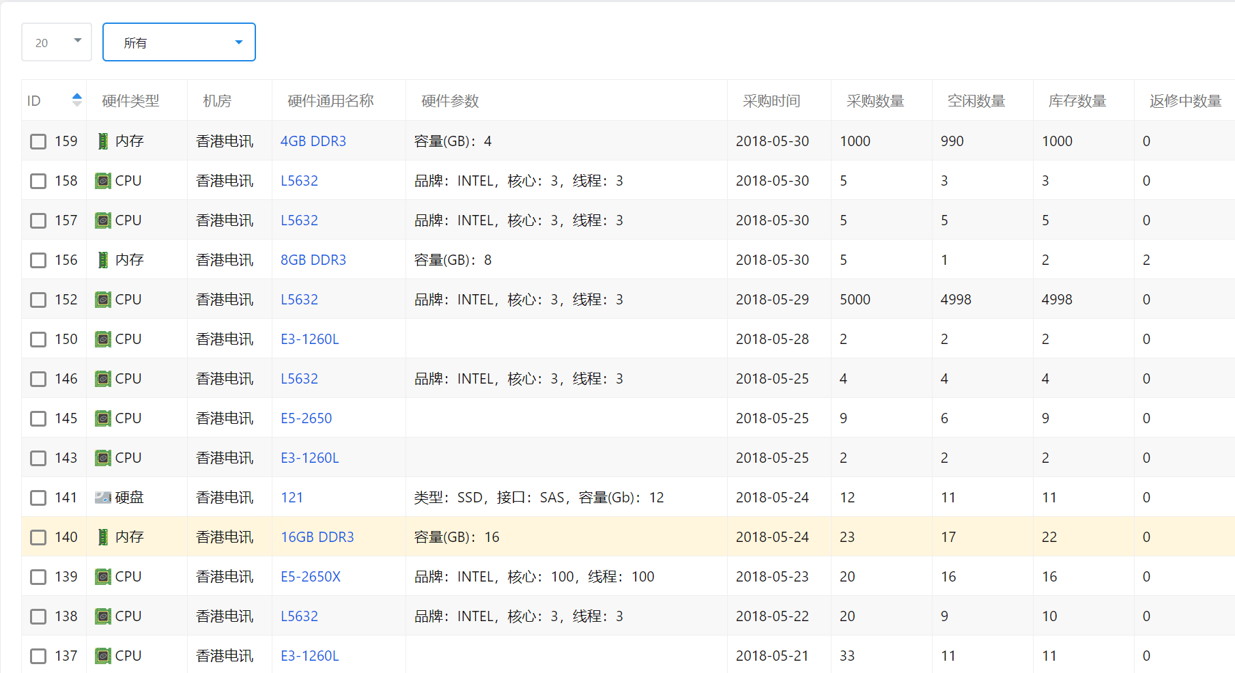Select highlighted row 140 checkbox
1235x673 pixels.
click(x=38, y=537)
